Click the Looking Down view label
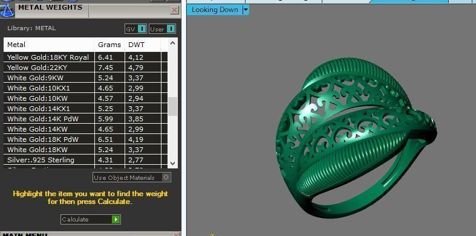 click(215, 10)
